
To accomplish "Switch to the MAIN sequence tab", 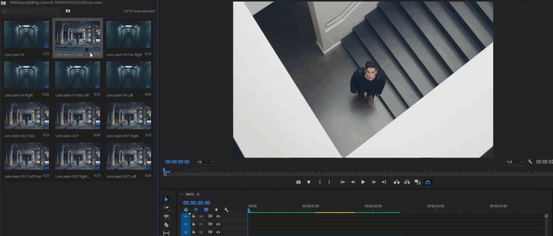I will point(189,194).
